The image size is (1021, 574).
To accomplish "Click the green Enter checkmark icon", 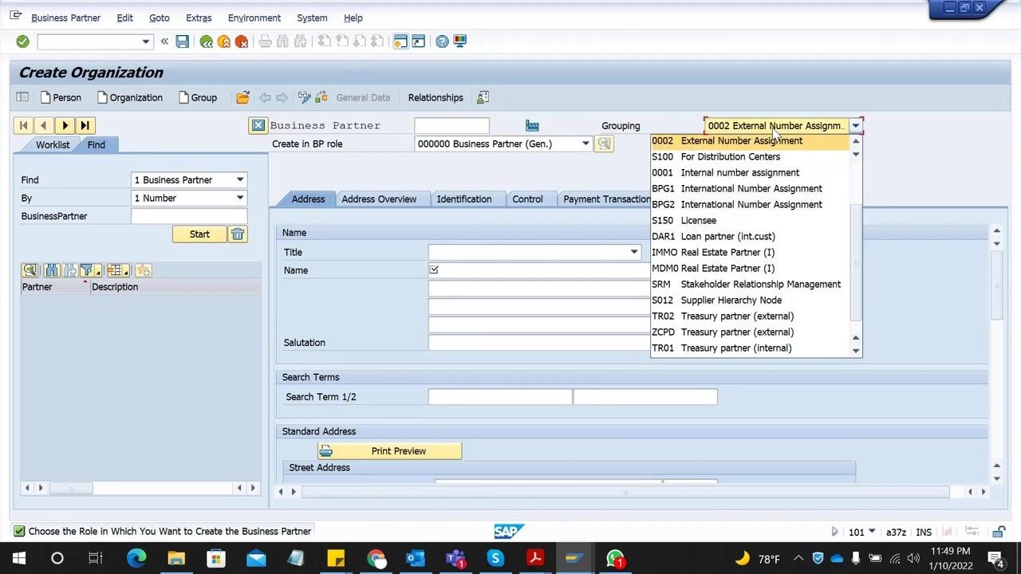I will tap(22, 41).
